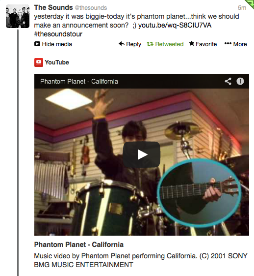This screenshot has width=254, height=276.
Task: Click the reply arrow icon
Action: click(x=122, y=44)
